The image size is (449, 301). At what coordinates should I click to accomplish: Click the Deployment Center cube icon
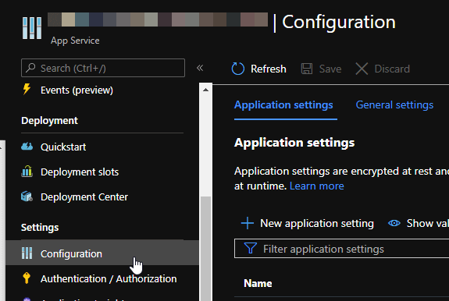pyautogui.click(x=27, y=197)
